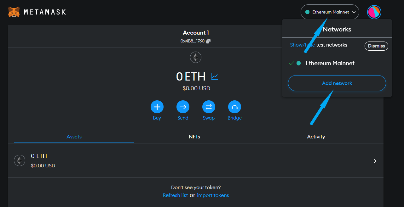This screenshot has height=207, width=404.
Task: Click the import tokens link
Action: (213, 195)
